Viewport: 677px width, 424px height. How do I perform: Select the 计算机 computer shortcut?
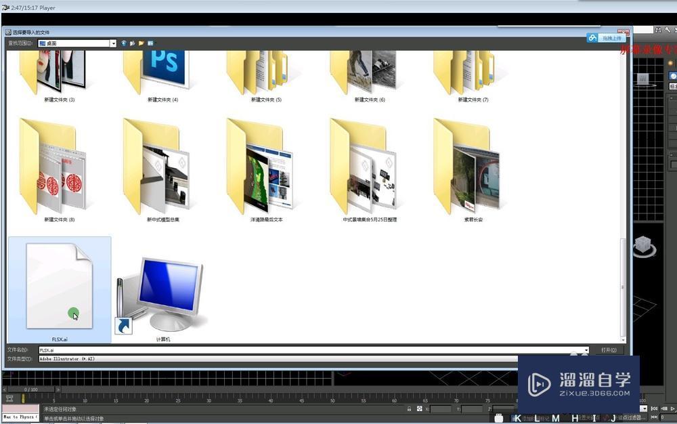tap(162, 295)
